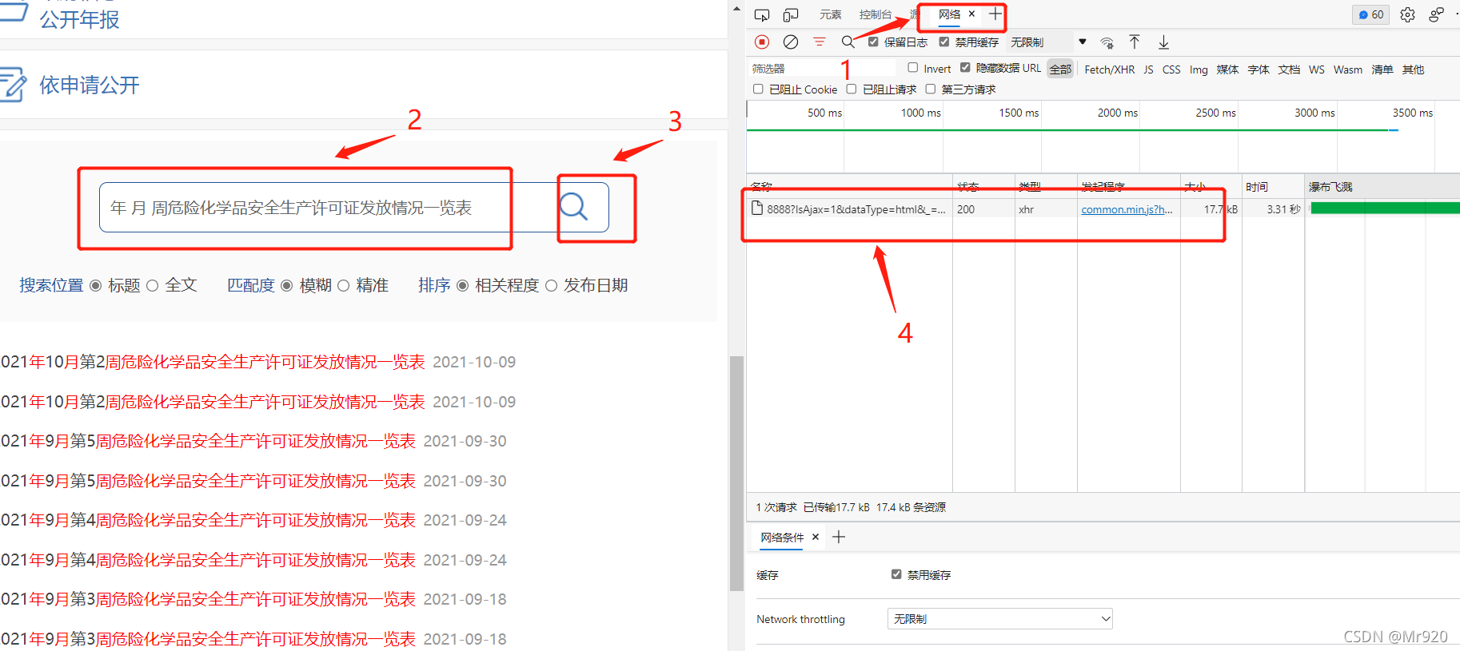Screen dimensions: 1460x651
Task: Select 发布日期 sort radio
Action: pos(552,285)
